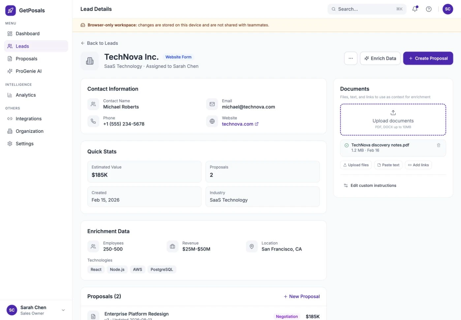461x320 pixels.
Task: Click the TechNova building icon
Action: pos(90,61)
